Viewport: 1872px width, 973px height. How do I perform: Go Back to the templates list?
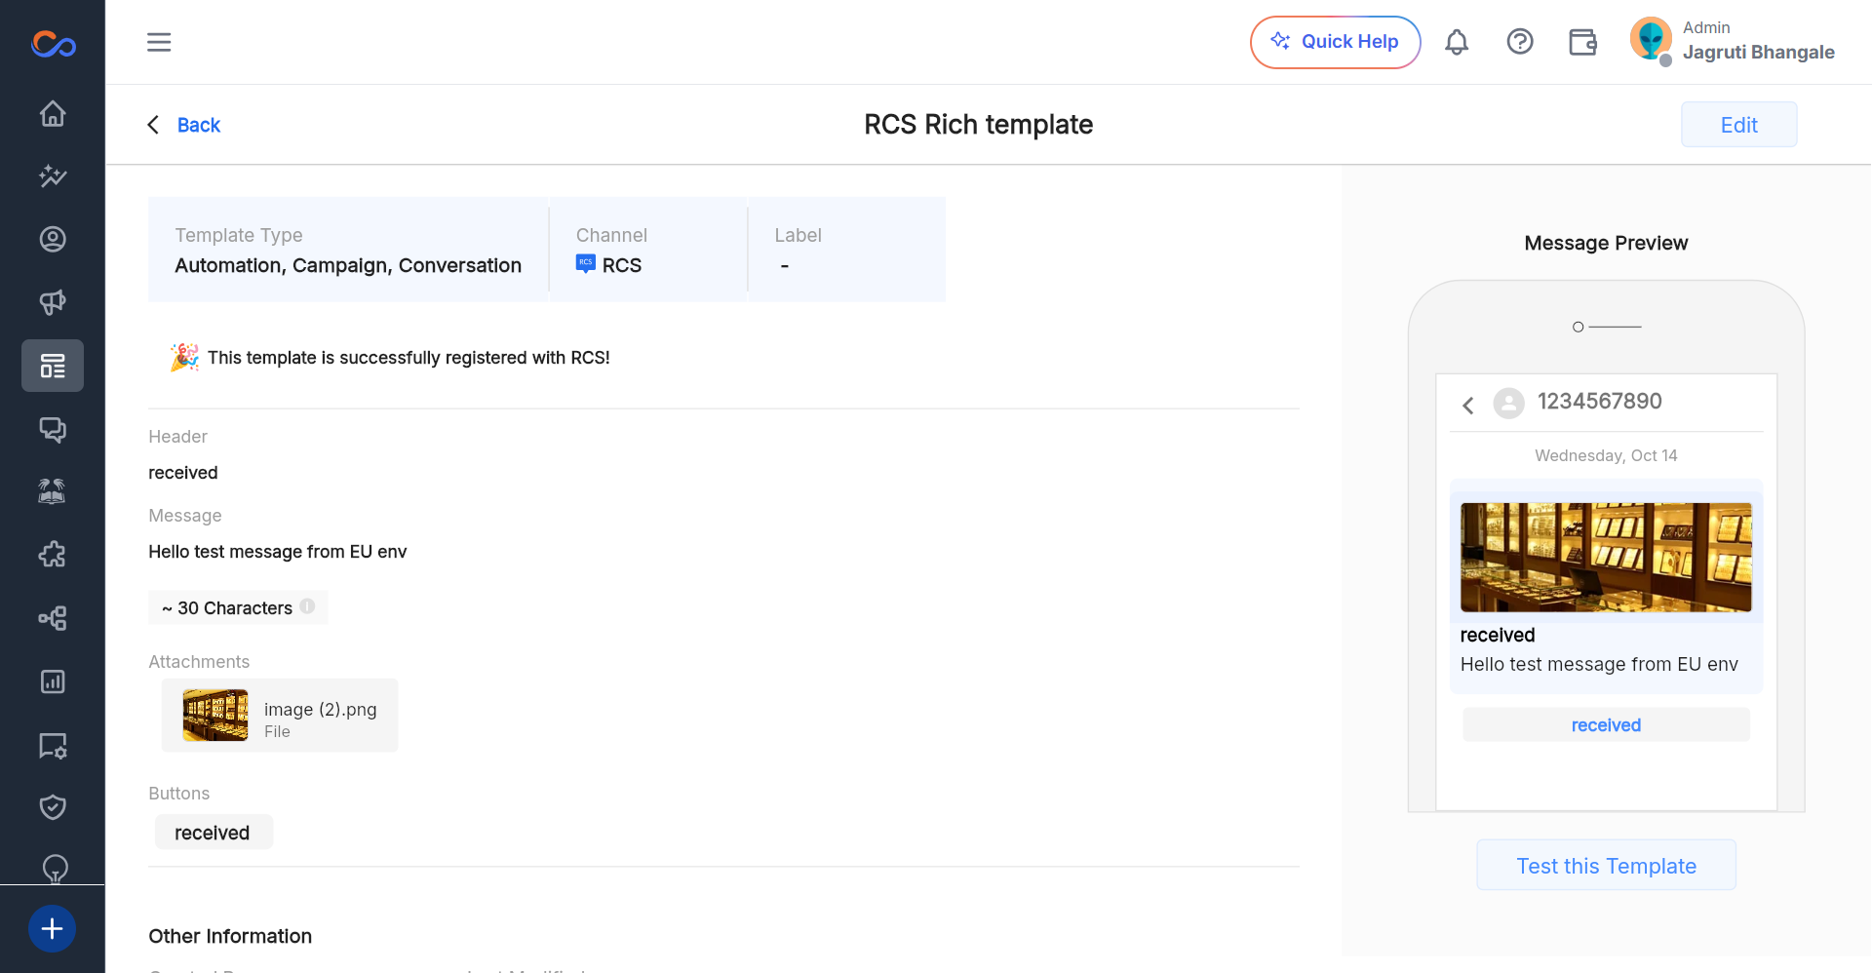pos(184,125)
